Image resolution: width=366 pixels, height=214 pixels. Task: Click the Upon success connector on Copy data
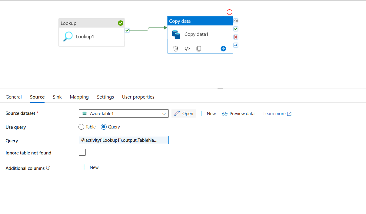point(236,29)
